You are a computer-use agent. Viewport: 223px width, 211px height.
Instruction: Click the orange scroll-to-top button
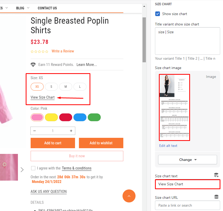click(x=129, y=196)
